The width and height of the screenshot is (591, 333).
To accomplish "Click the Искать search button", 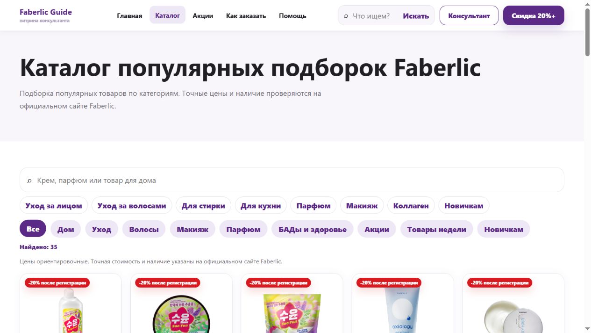I will [416, 16].
